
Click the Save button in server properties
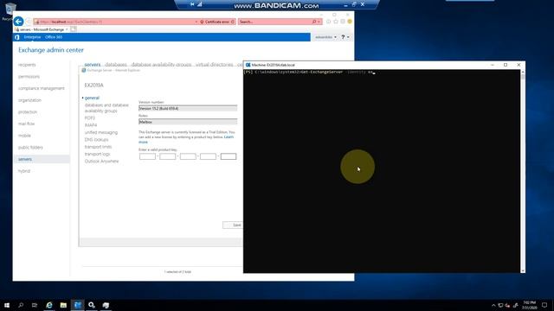click(x=233, y=225)
